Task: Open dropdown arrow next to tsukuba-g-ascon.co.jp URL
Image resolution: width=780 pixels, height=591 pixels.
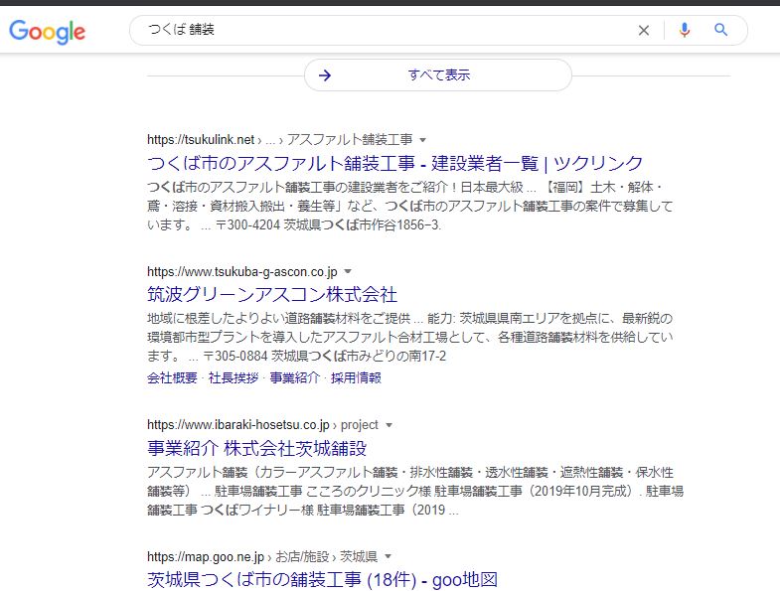Action: coord(348,271)
